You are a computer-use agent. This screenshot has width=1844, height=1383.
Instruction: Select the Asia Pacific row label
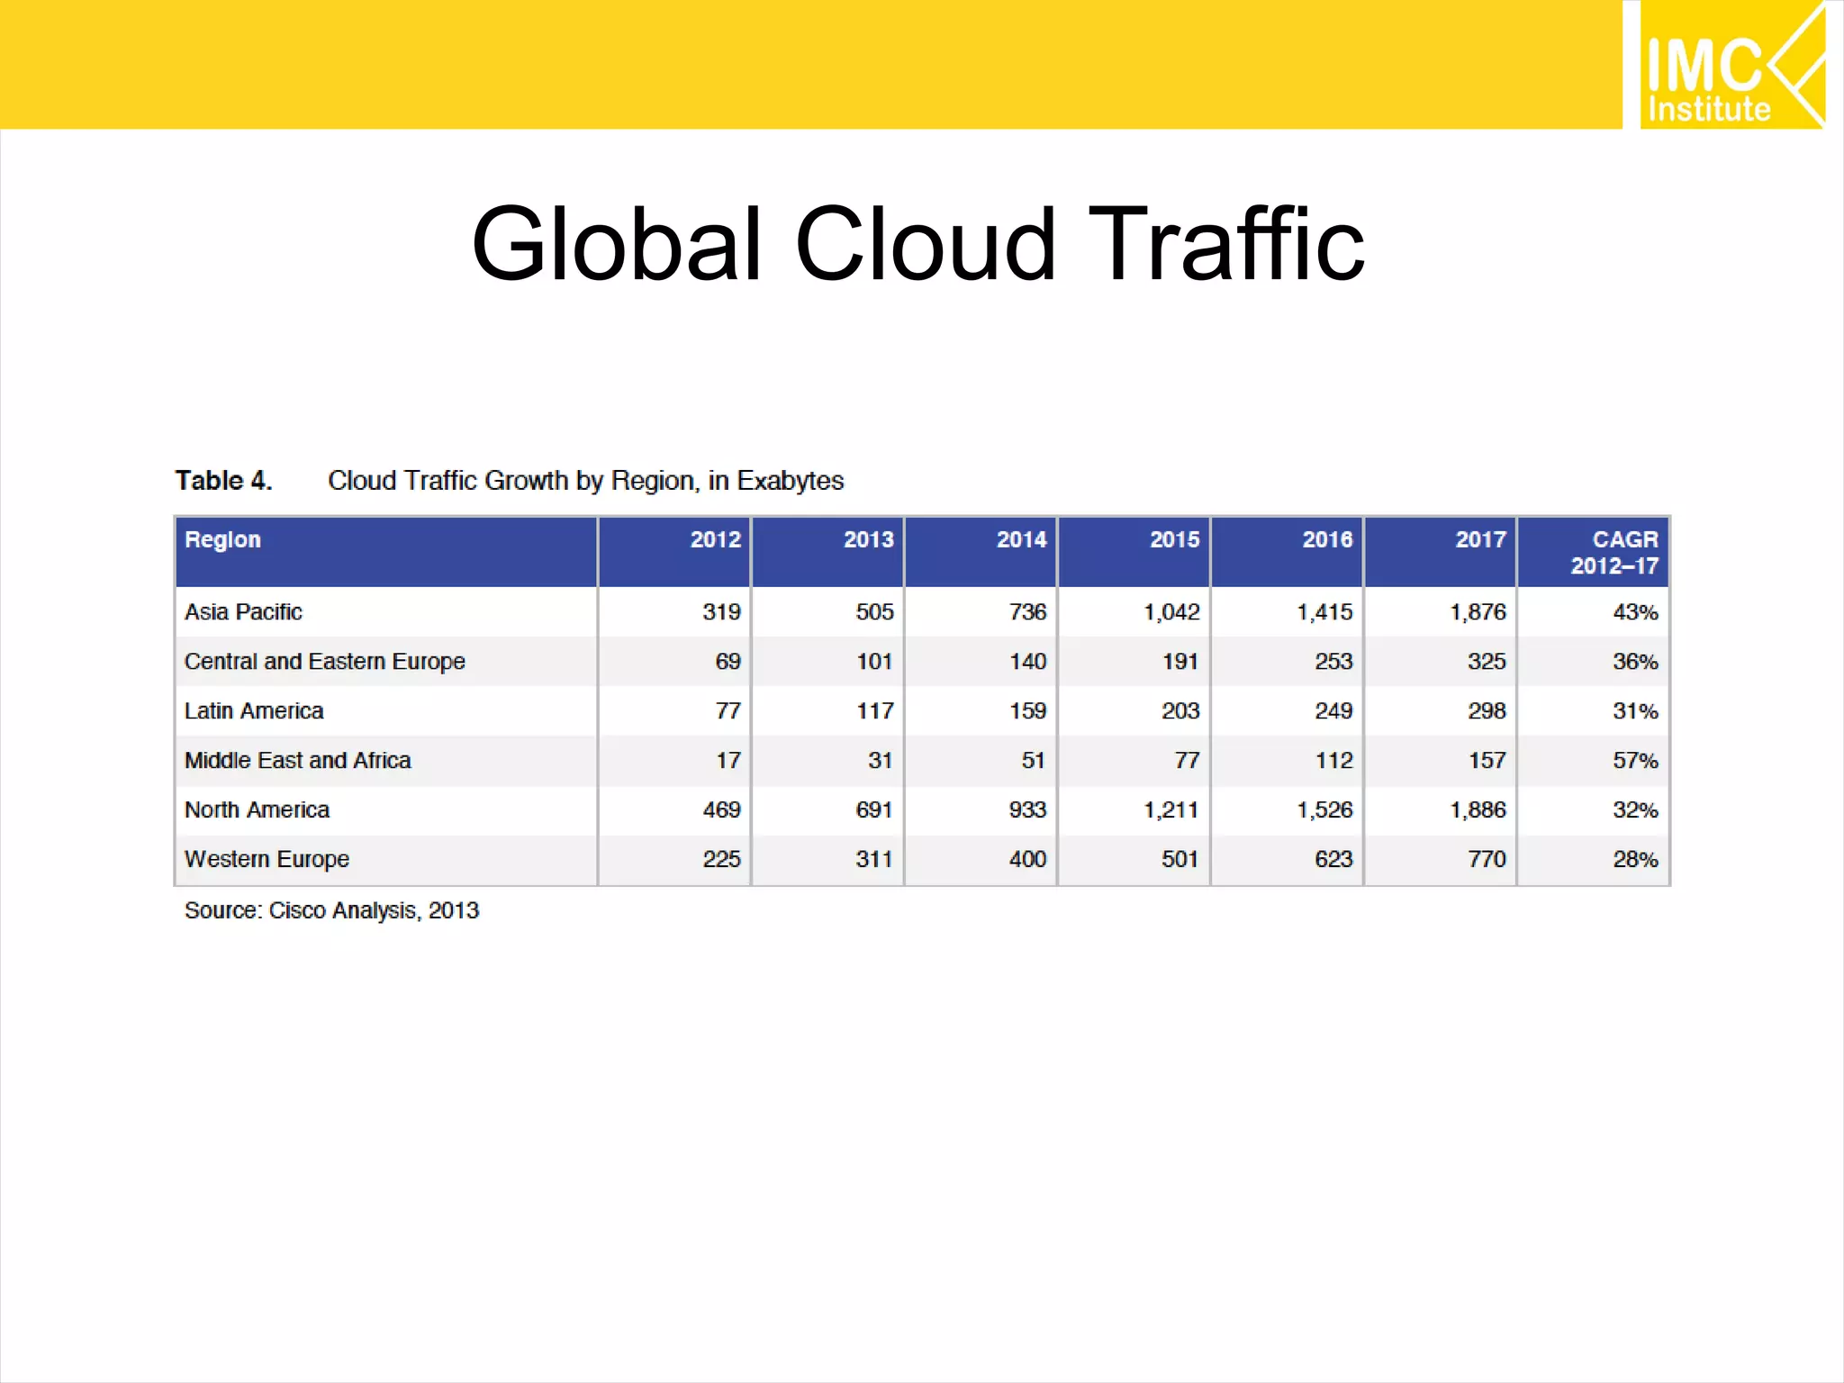click(243, 612)
